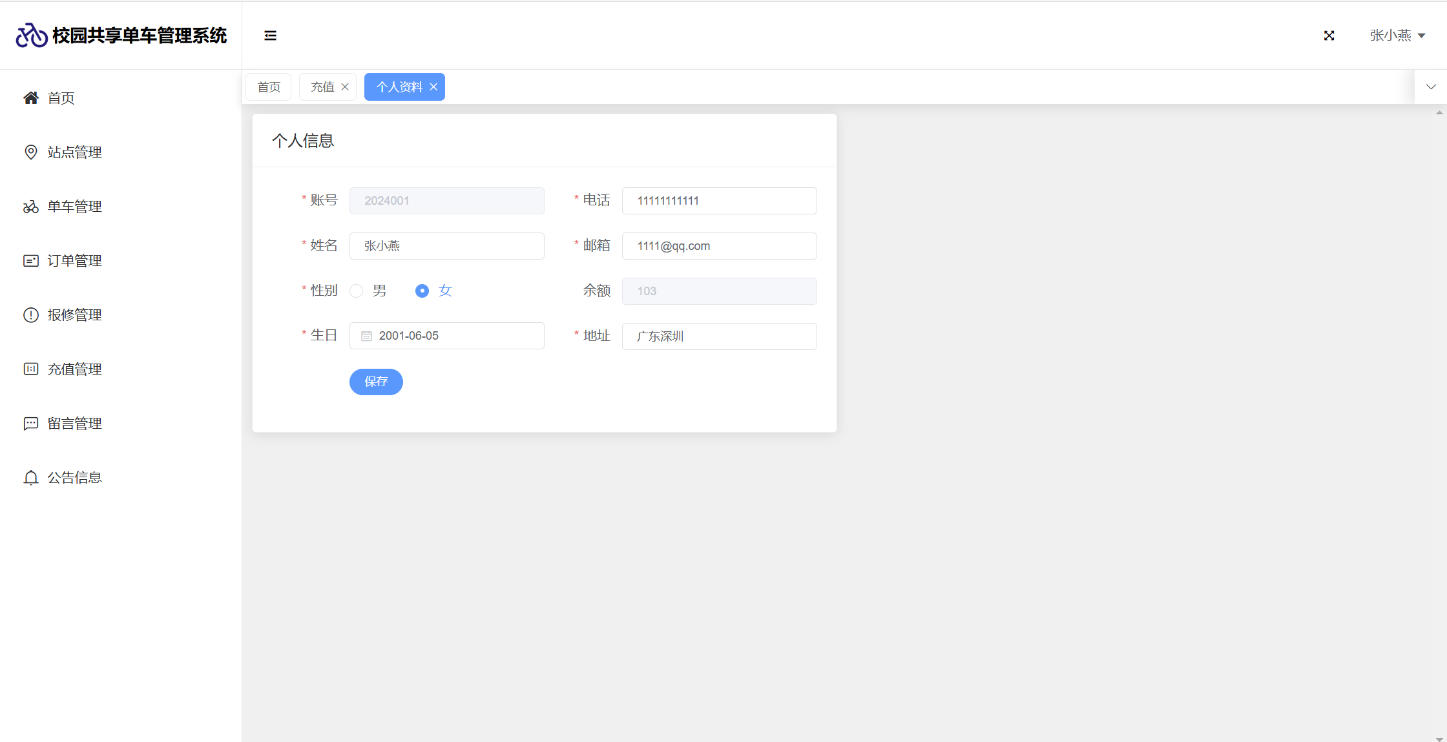Image resolution: width=1447 pixels, height=742 pixels.
Task: Click the 保存 button
Action: (x=376, y=382)
